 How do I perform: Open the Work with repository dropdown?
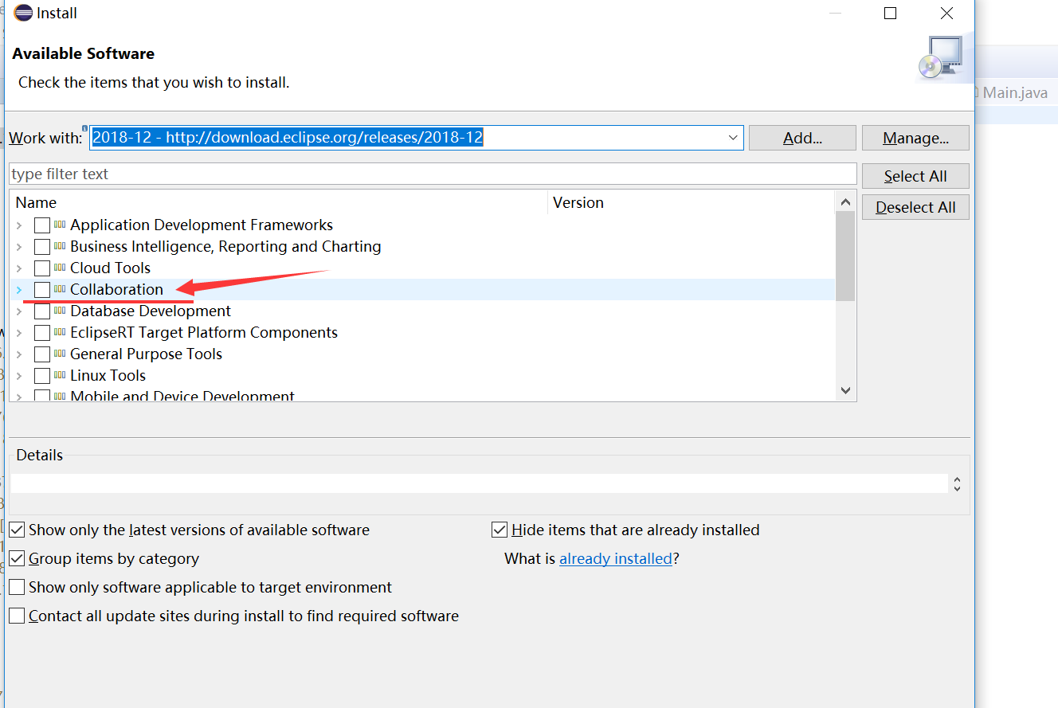pos(732,137)
